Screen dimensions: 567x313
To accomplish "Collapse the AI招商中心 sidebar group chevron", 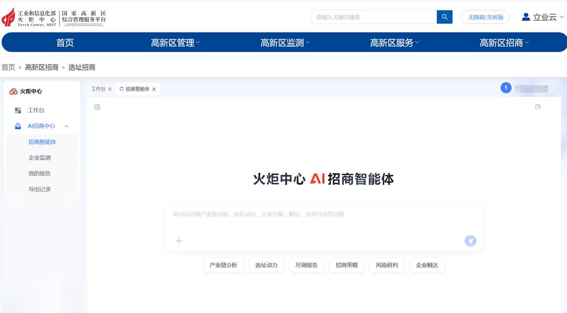I will [x=67, y=126].
